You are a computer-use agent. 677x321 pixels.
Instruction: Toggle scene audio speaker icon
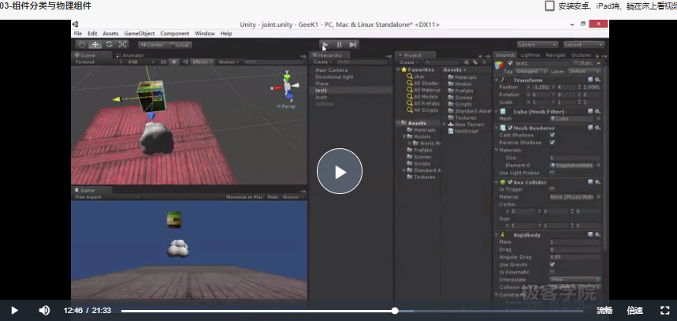(x=184, y=62)
